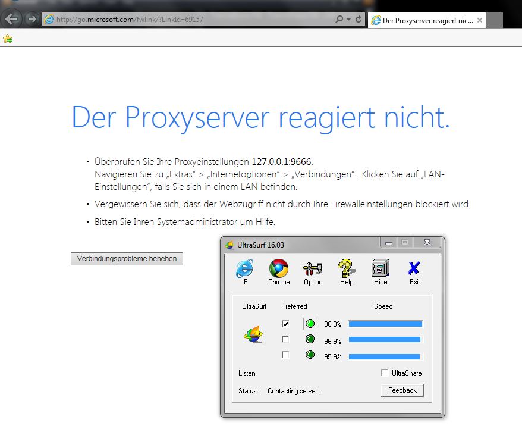Click the 95.9% speed progress bar
The width and height of the screenshot is (522, 438).
point(385,356)
